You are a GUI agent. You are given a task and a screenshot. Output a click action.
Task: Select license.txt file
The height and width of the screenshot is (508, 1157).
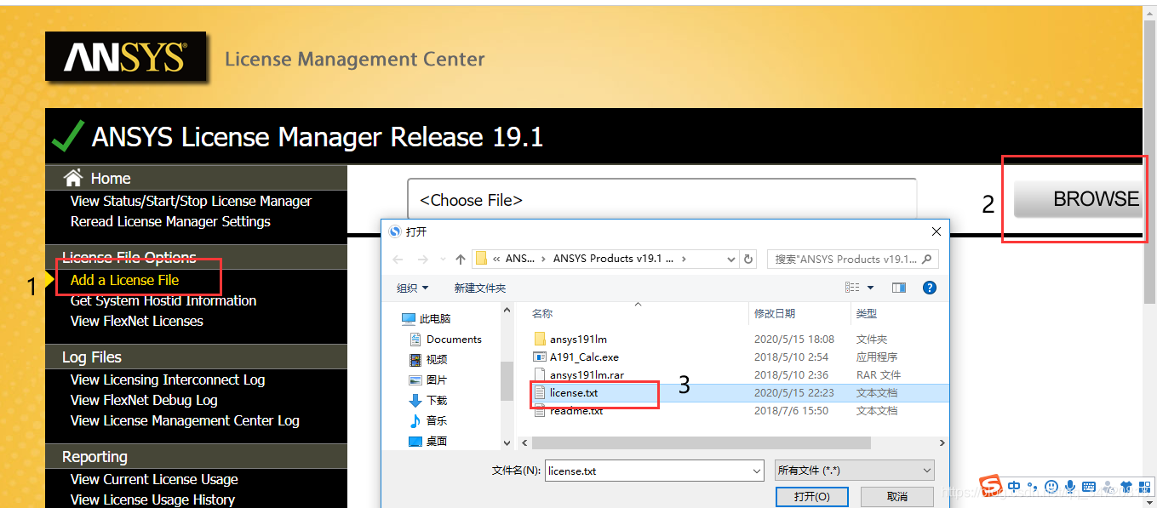click(x=565, y=393)
